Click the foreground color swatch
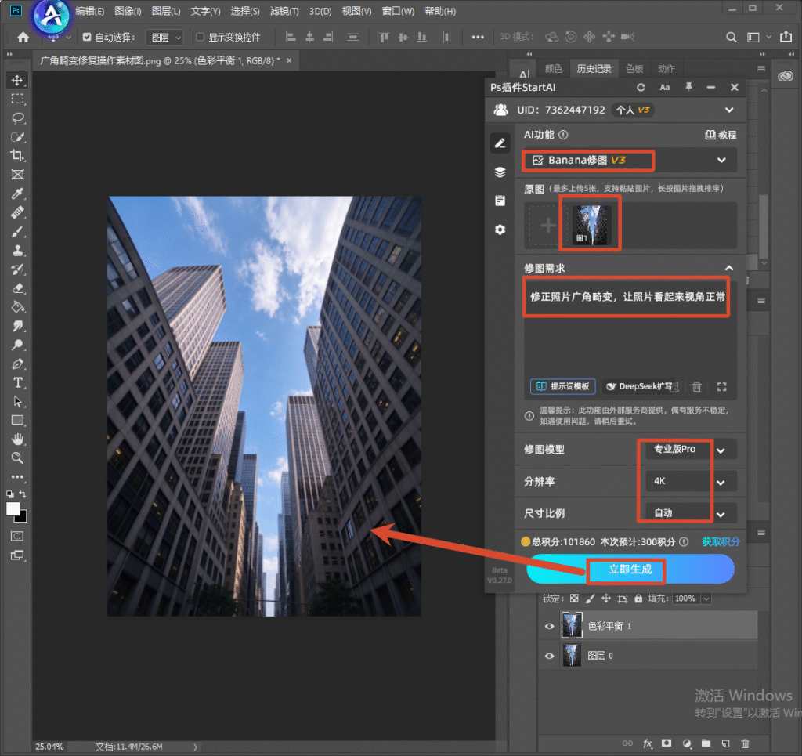 point(13,509)
